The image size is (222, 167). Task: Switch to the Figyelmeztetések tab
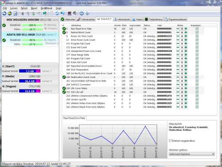(175, 19)
